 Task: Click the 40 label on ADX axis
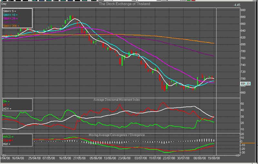pyautogui.click(x=242, y=110)
